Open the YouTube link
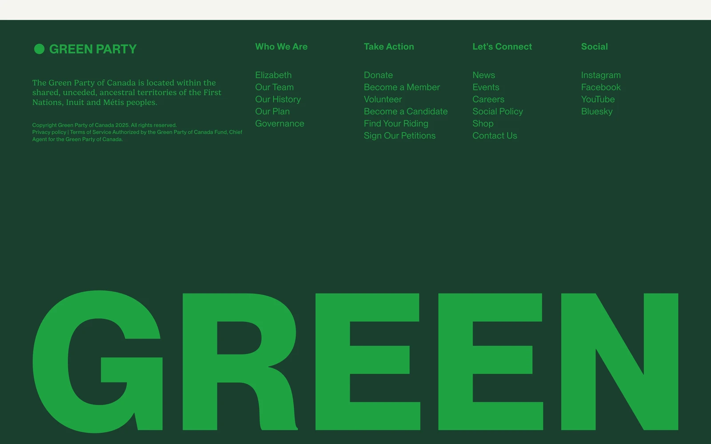This screenshot has height=444, width=711. [598, 99]
